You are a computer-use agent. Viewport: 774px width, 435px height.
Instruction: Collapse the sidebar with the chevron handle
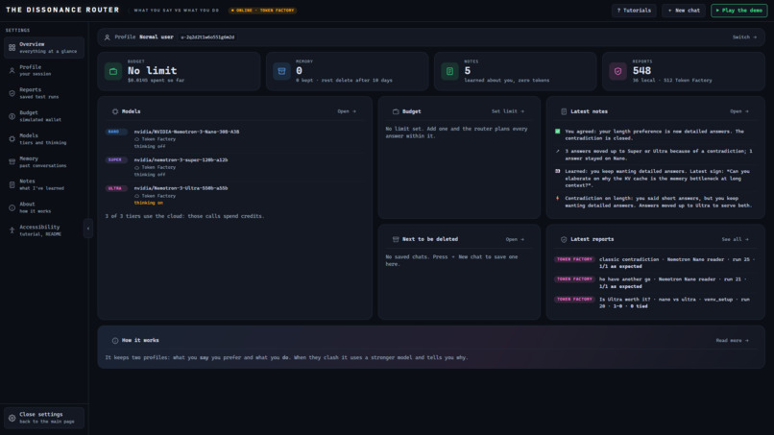[88, 229]
